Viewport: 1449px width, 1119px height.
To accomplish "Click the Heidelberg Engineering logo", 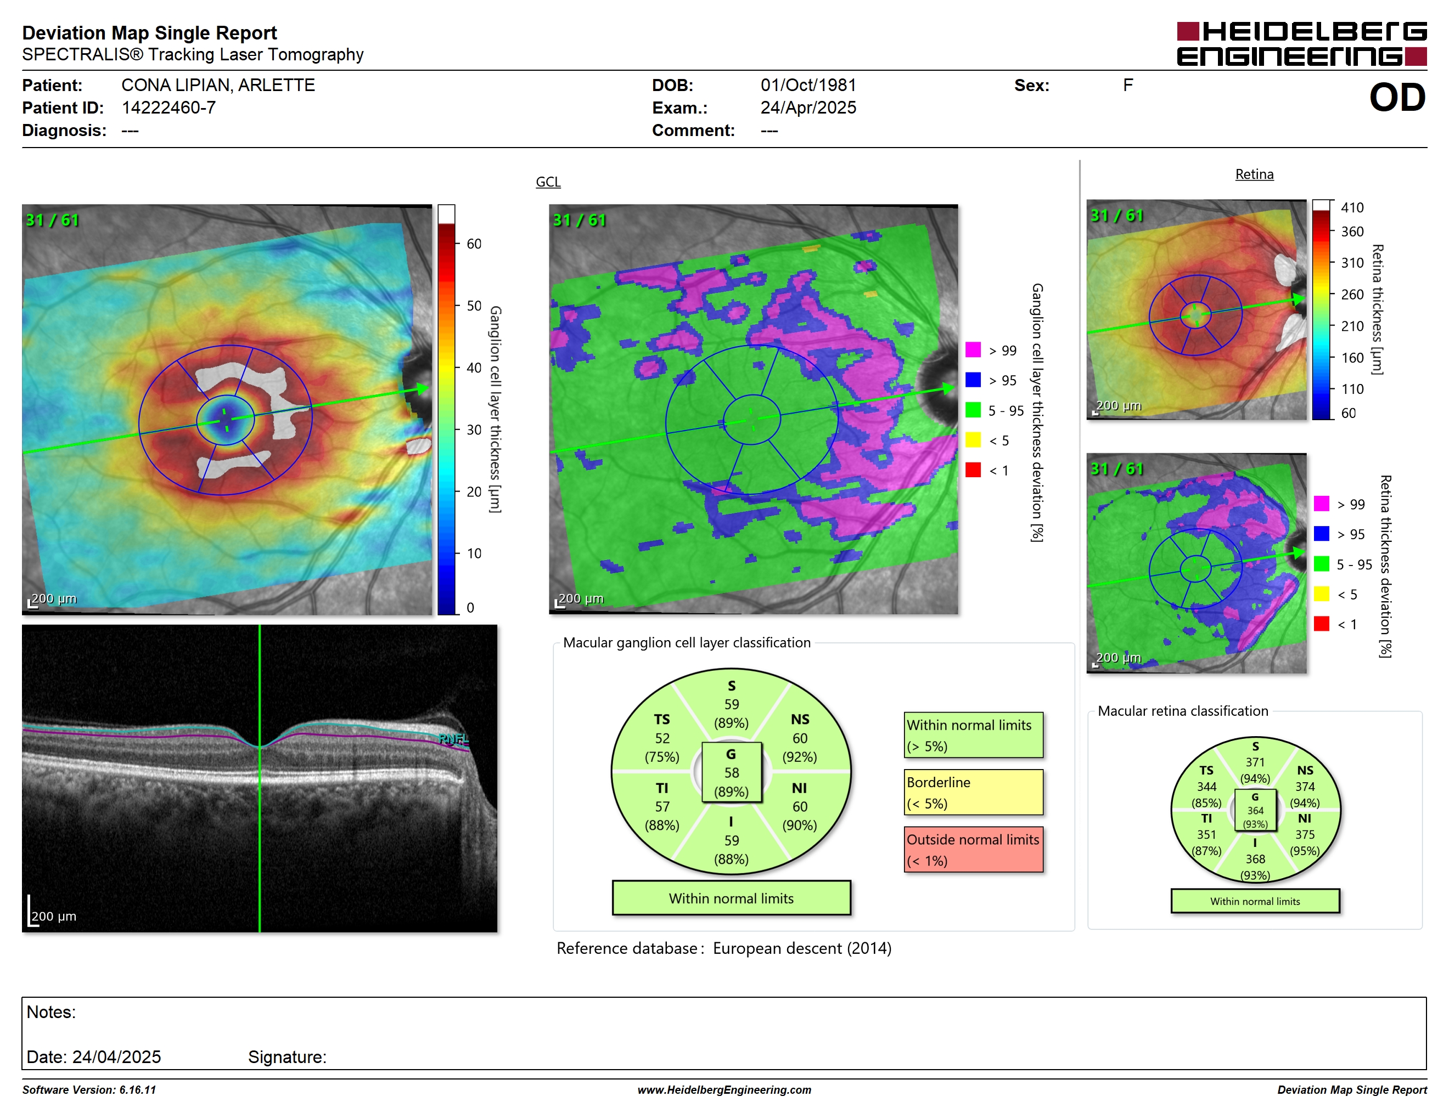I will (1301, 44).
